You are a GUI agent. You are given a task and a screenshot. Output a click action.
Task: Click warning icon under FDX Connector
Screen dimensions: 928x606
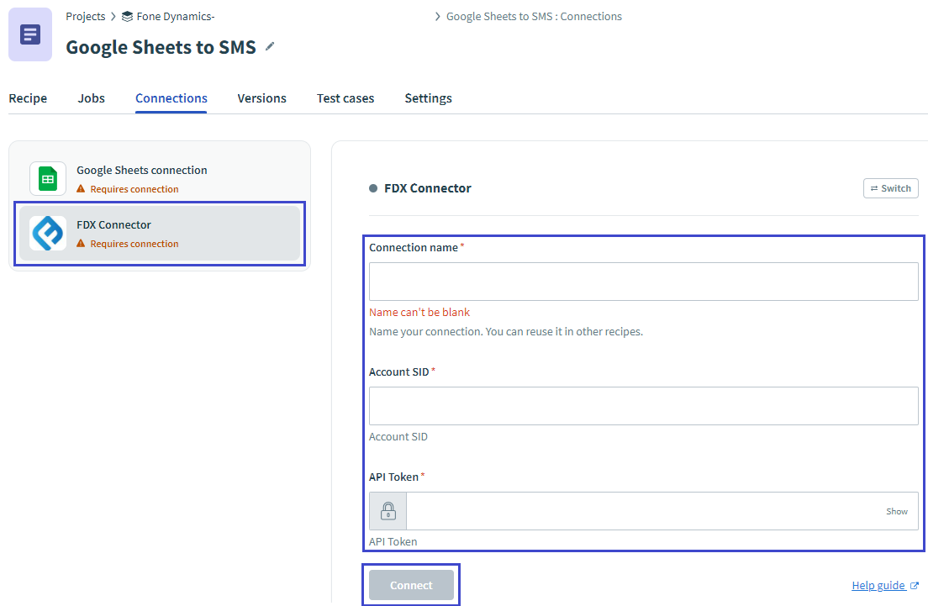click(81, 243)
